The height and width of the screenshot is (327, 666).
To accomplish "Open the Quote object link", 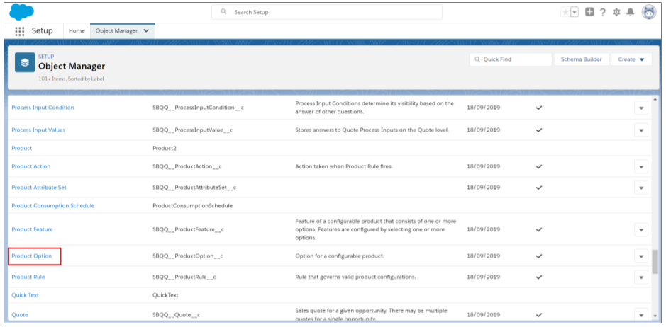I will pyautogui.click(x=20, y=315).
